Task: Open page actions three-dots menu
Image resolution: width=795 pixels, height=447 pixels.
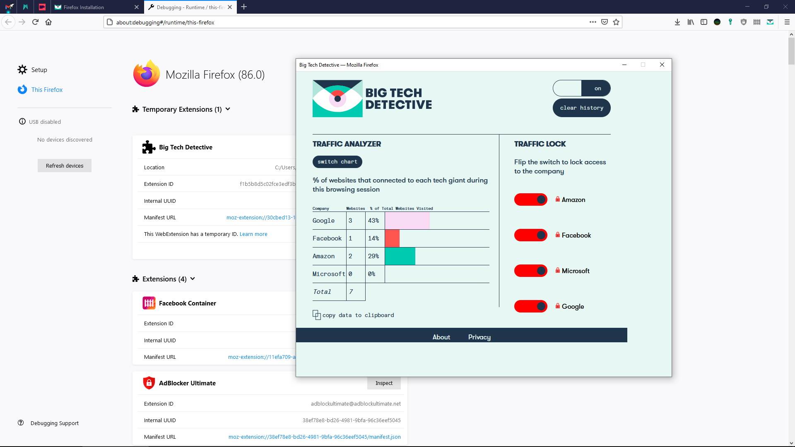Action: [x=593, y=22]
